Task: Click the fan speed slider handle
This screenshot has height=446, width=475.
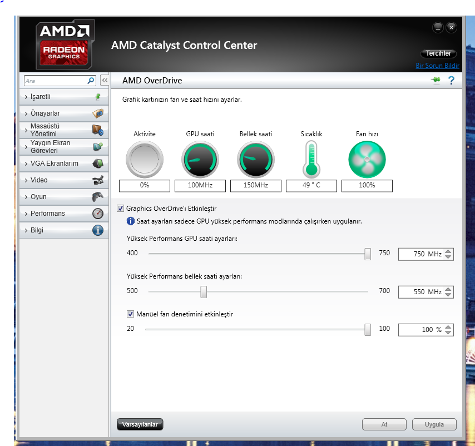Action: pyautogui.click(x=368, y=329)
